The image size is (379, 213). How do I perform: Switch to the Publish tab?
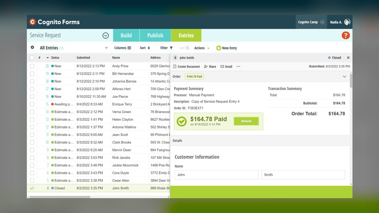tap(155, 35)
